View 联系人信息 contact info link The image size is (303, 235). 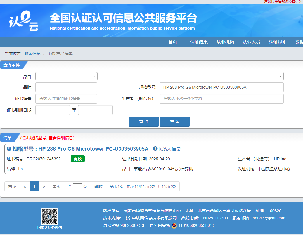pyautogui.click(x=169, y=149)
